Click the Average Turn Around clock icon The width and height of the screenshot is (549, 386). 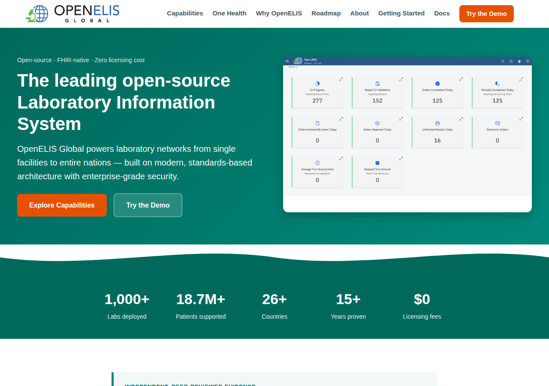(x=317, y=163)
